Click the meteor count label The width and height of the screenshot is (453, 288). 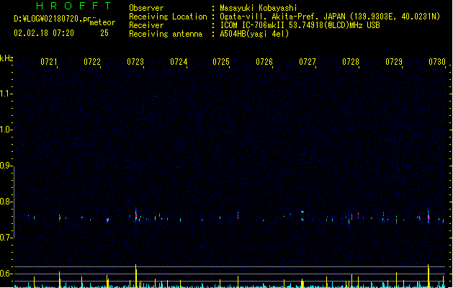102,22
